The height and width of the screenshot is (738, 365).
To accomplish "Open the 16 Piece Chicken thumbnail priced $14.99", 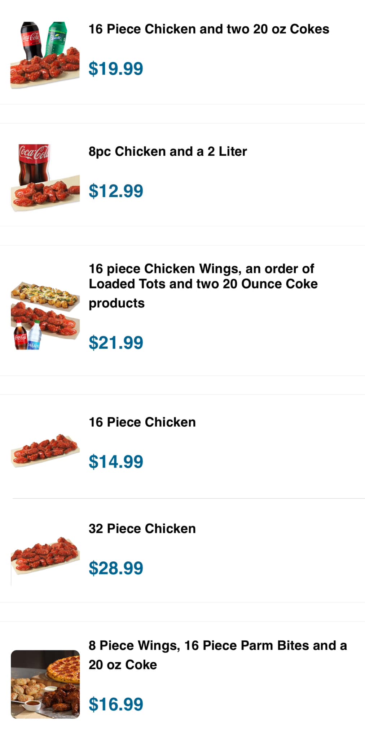I will (x=45, y=450).
